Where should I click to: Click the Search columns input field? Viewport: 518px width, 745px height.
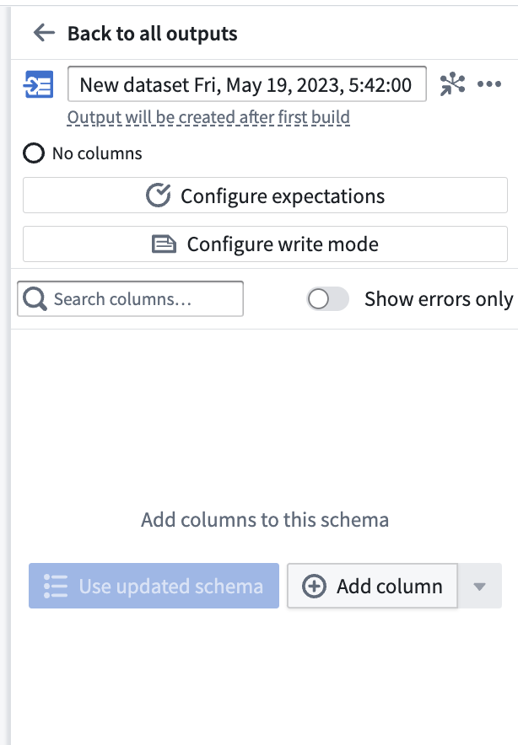pyautogui.click(x=130, y=299)
